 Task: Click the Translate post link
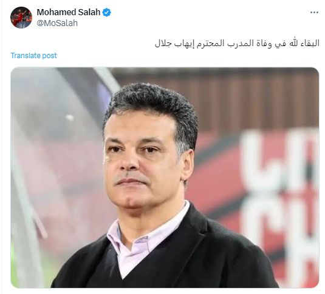point(33,55)
